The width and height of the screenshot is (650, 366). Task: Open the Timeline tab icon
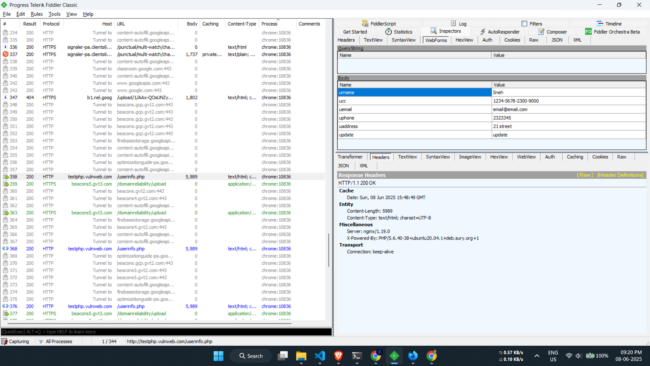[600, 24]
